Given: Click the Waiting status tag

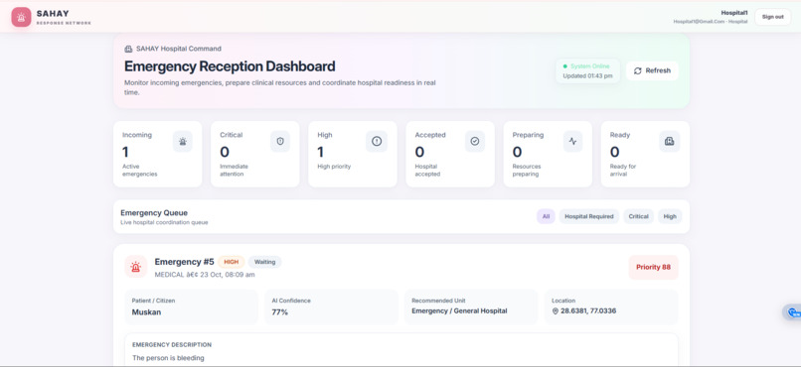Looking at the screenshot, I should point(264,262).
